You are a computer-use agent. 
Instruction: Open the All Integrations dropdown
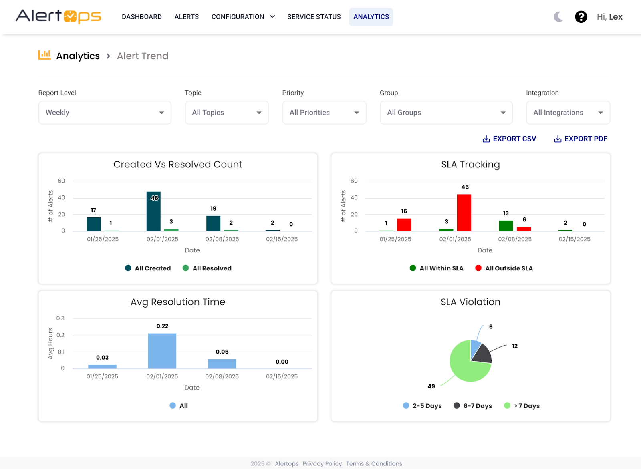[x=568, y=113]
